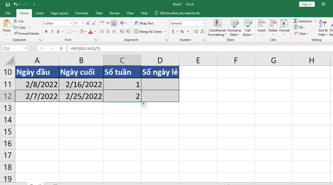This screenshot has width=333, height=185.
Task: Open the Font Color dropdown arrow
Action: coord(95,32)
